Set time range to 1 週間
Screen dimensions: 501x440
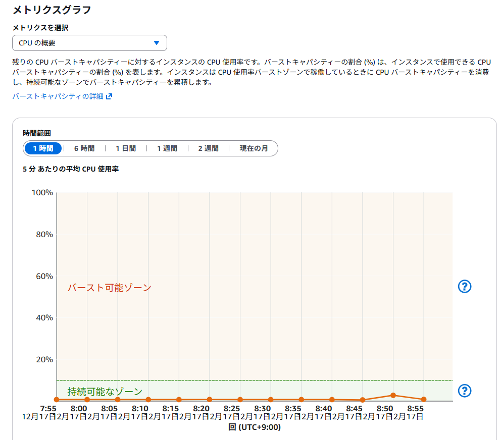tap(167, 148)
